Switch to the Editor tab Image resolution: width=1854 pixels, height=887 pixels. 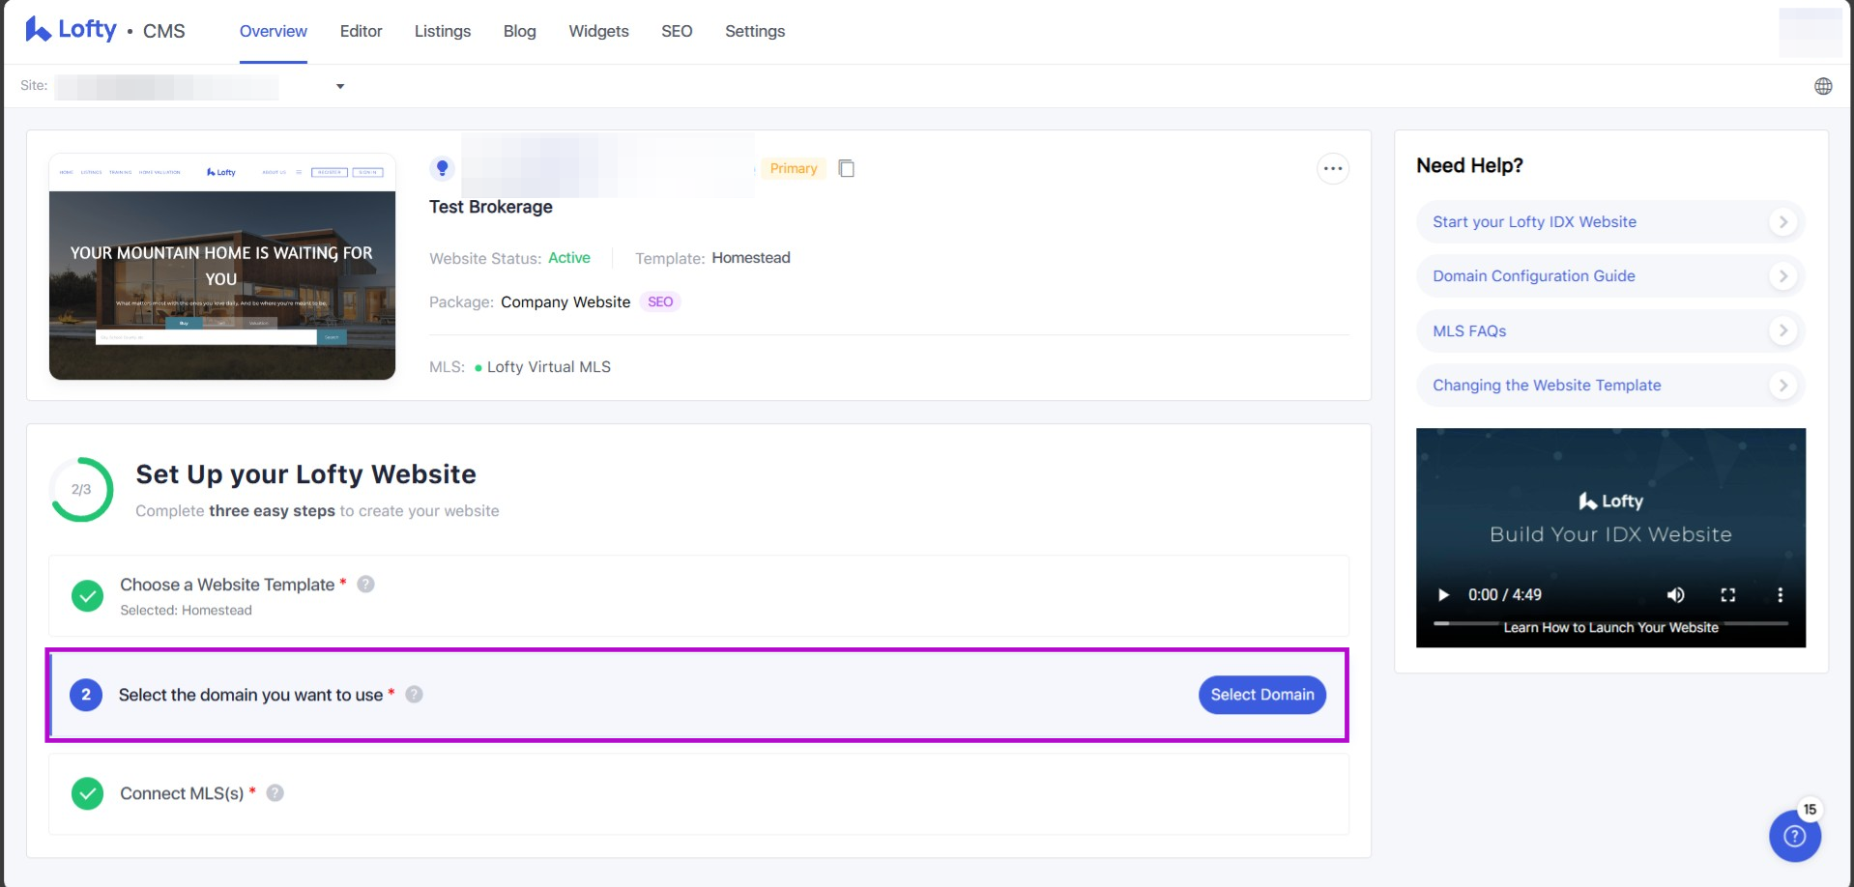[x=361, y=31]
